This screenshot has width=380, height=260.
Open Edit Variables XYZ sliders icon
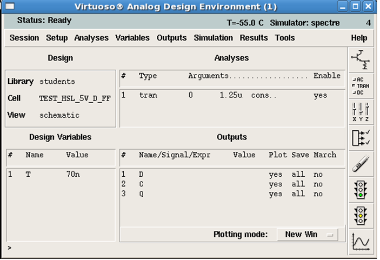361,112
